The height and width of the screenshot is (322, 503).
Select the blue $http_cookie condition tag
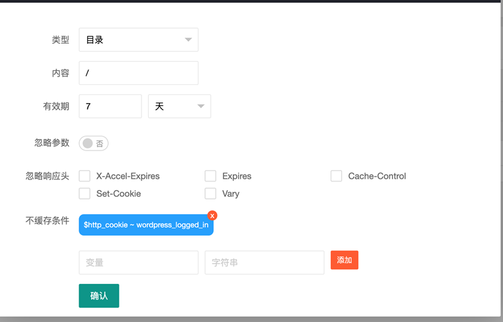click(x=145, y=226)
